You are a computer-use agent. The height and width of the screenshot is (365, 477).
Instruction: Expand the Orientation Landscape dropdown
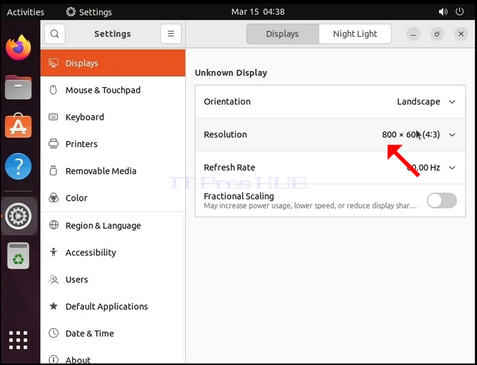(331, 102)
